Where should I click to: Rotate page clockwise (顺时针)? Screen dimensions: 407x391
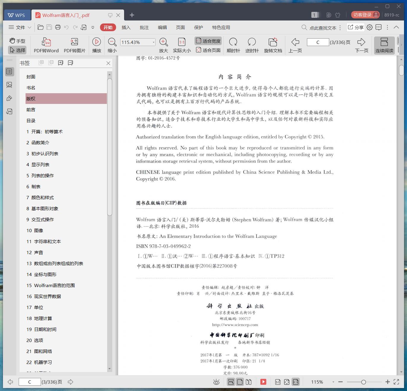pyautogui.click(x=233, y=45)
